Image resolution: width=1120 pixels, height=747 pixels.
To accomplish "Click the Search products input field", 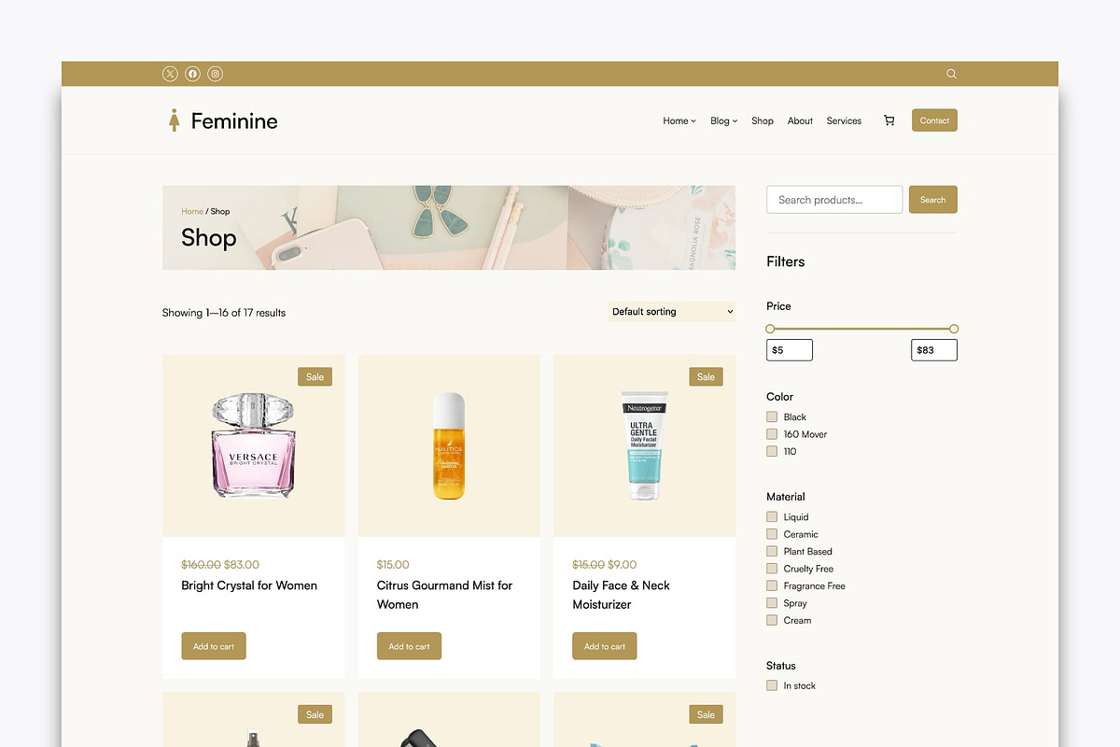I will click(834, 200).
